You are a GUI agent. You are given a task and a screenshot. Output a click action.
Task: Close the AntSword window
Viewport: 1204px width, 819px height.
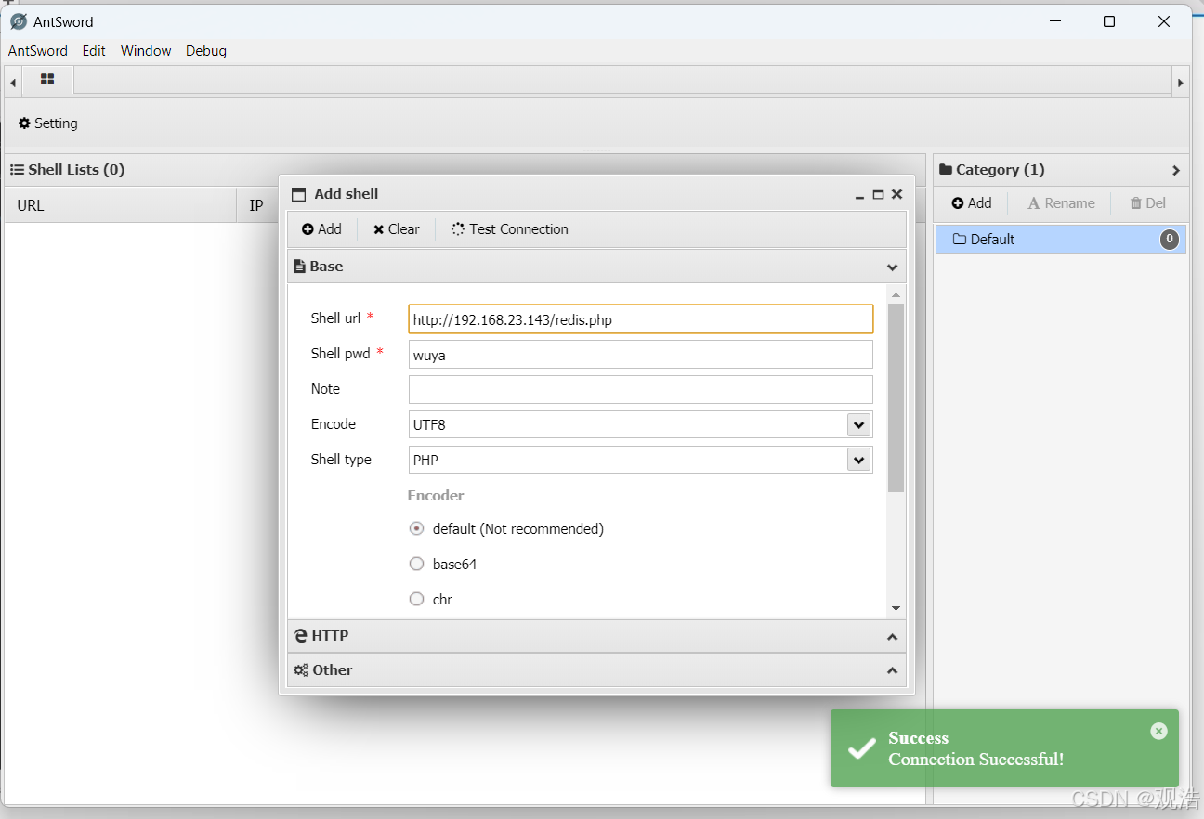pyautogui.click(x=1164, y=21)
